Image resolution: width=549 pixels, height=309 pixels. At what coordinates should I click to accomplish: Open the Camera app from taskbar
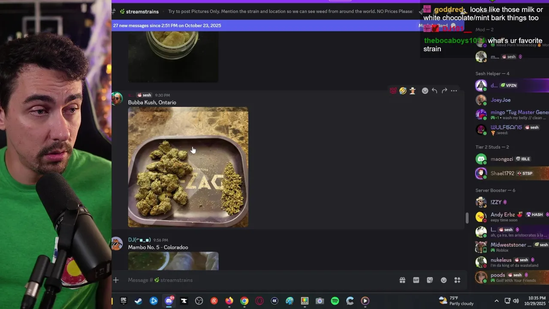click(320, 301)
